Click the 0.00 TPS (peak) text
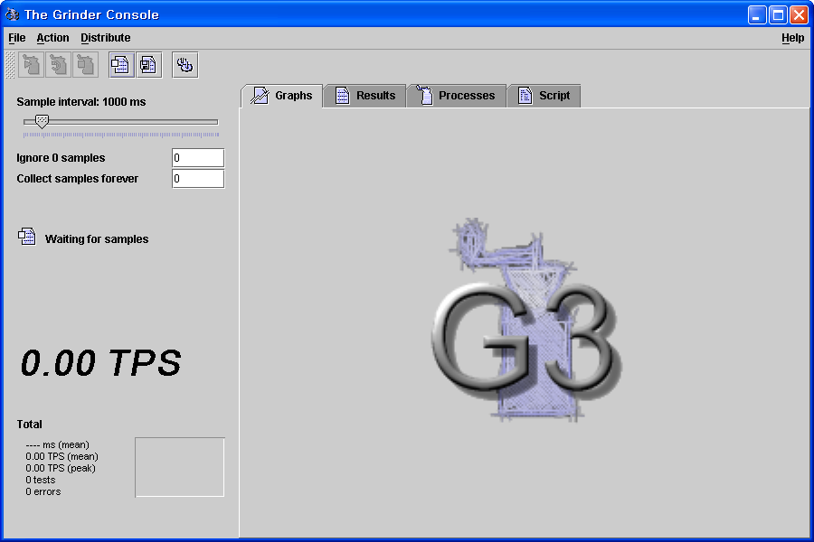 (x=61, y=468)
